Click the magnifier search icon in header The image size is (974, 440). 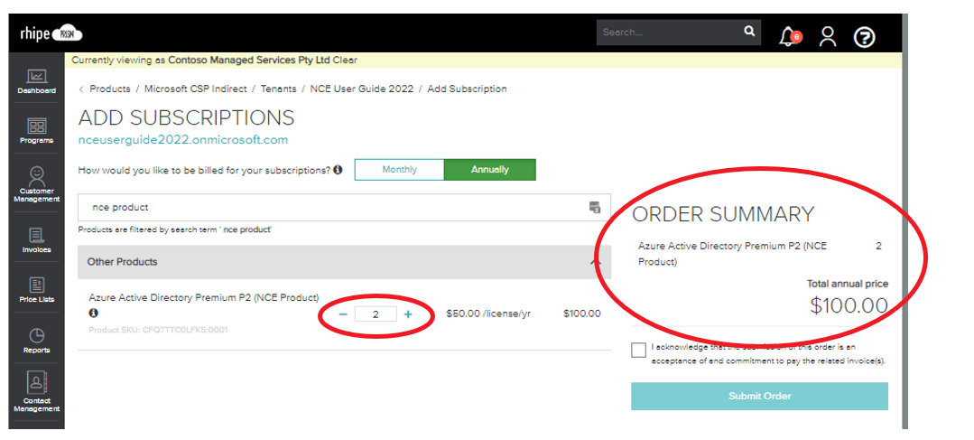click(x=749, y=32)
